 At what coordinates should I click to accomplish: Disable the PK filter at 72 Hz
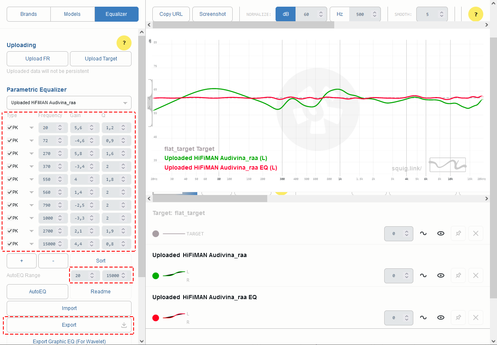coord(10,140)
